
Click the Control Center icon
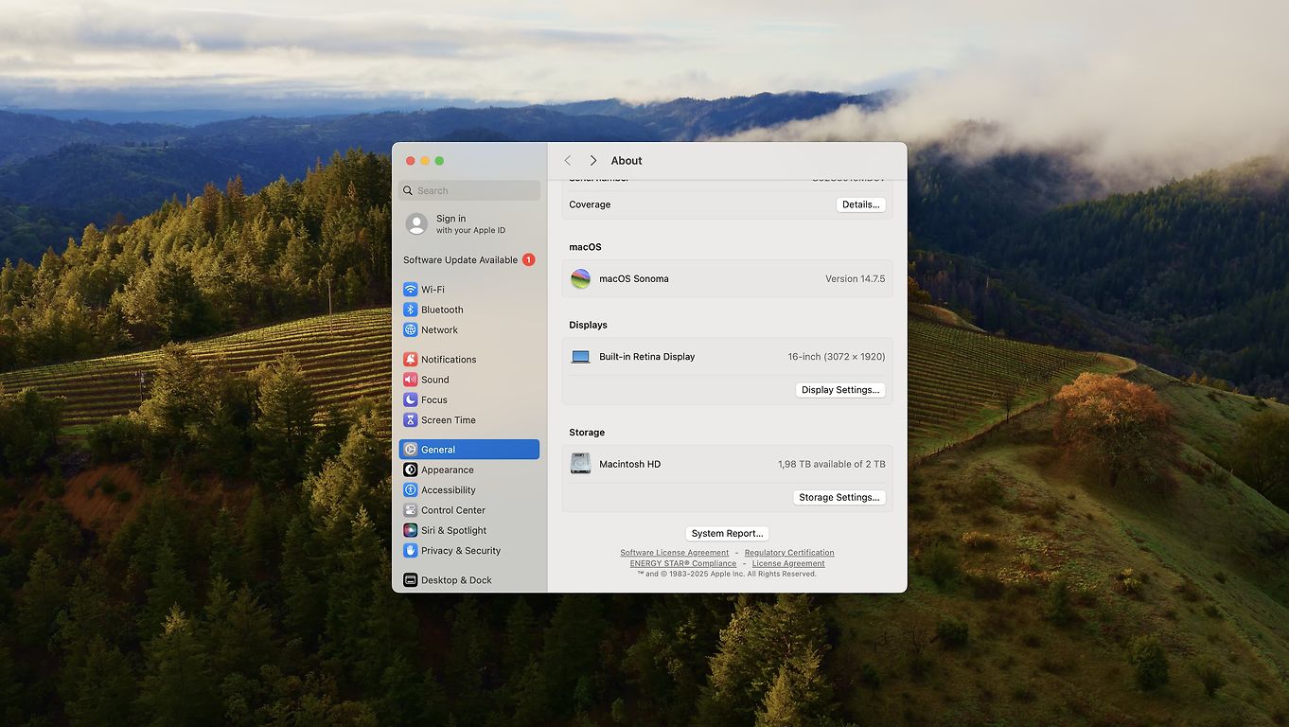pos(410,510)
